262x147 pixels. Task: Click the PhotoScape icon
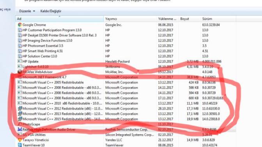[x=20, y=124]
